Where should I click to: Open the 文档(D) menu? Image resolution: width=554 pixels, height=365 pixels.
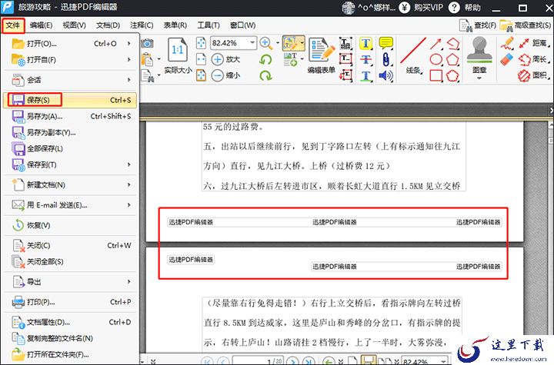pyautogui.click(x=108, y=25)
